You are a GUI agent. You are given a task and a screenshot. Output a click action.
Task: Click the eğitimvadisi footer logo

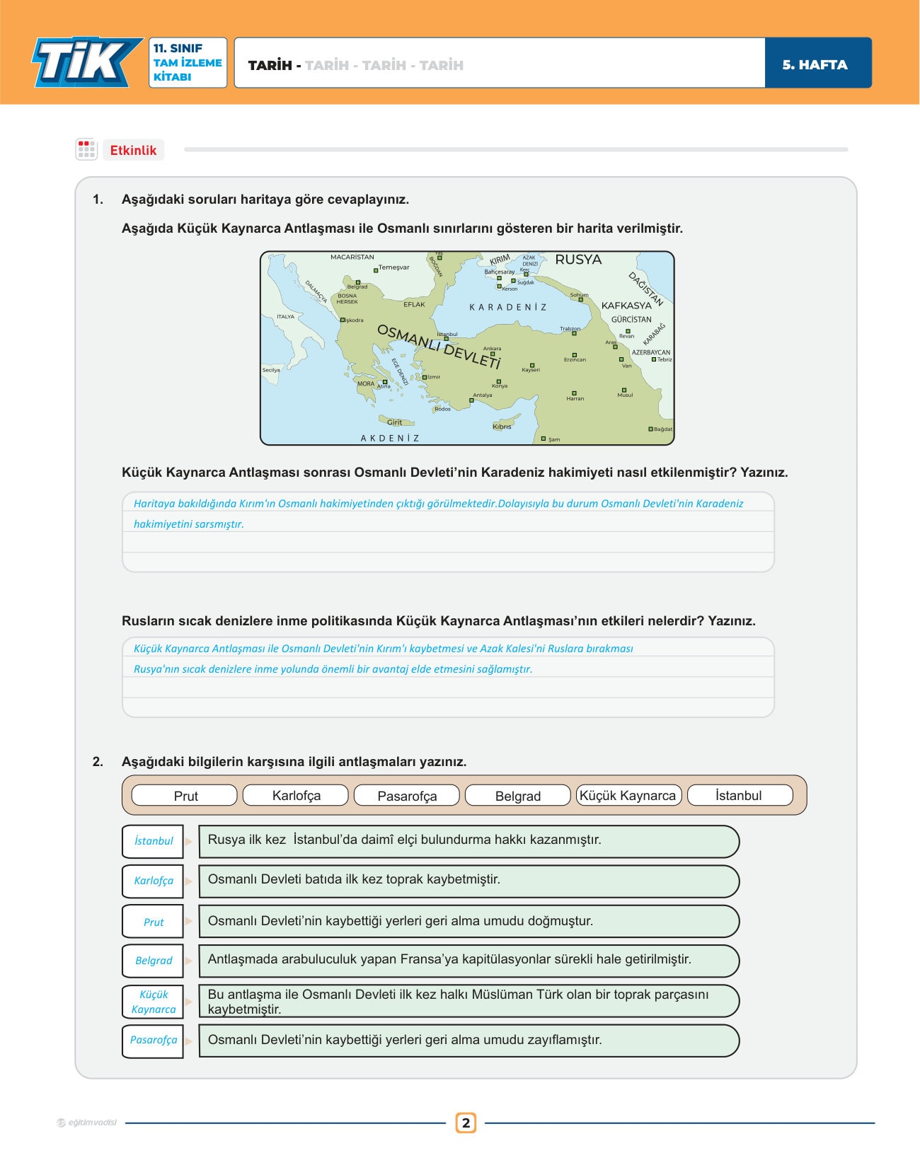click(x=86, y=1123)
